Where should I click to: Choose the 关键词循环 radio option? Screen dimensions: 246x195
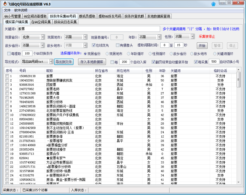point(215,54)
